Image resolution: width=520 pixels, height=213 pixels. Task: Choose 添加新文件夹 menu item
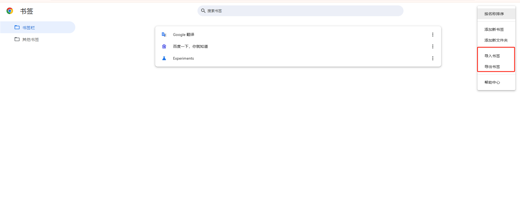point(496,40)
